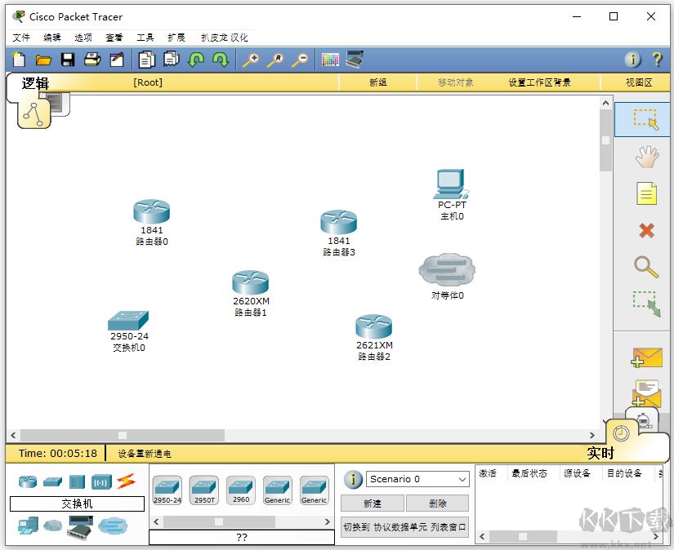Choose the Move Layout hand tool
This screenshot has width=674, height=550.
pos(647,157)
